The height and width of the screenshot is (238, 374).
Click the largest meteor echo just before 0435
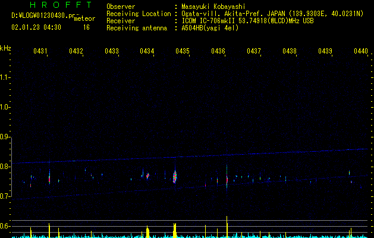tap(175, 177)
